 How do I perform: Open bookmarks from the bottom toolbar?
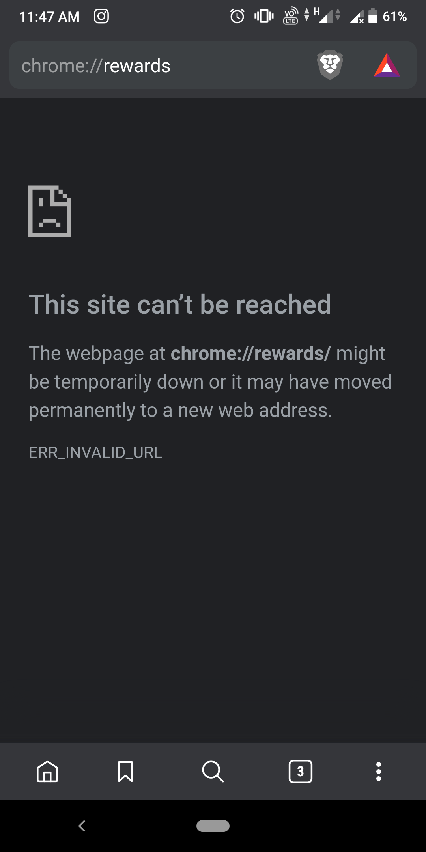125,772
